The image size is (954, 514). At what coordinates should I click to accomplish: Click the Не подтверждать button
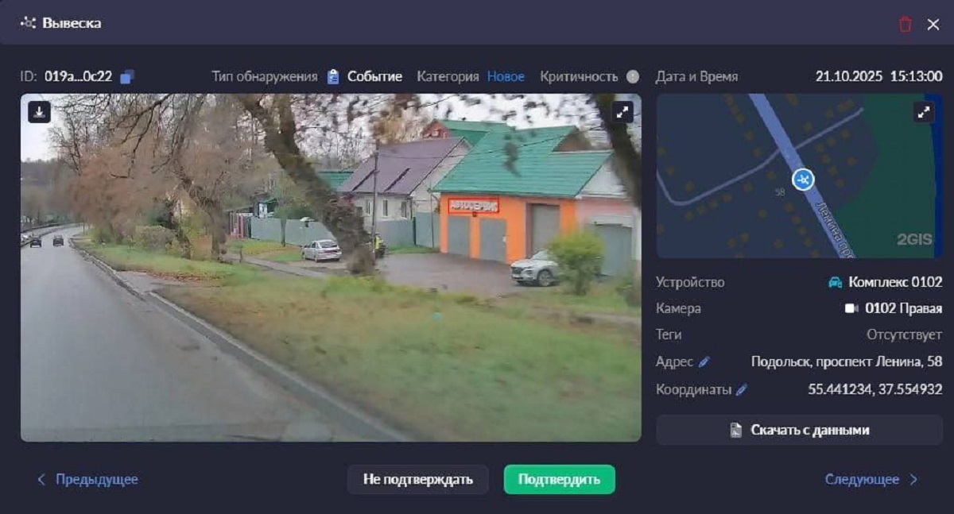[x=417, y=479]
